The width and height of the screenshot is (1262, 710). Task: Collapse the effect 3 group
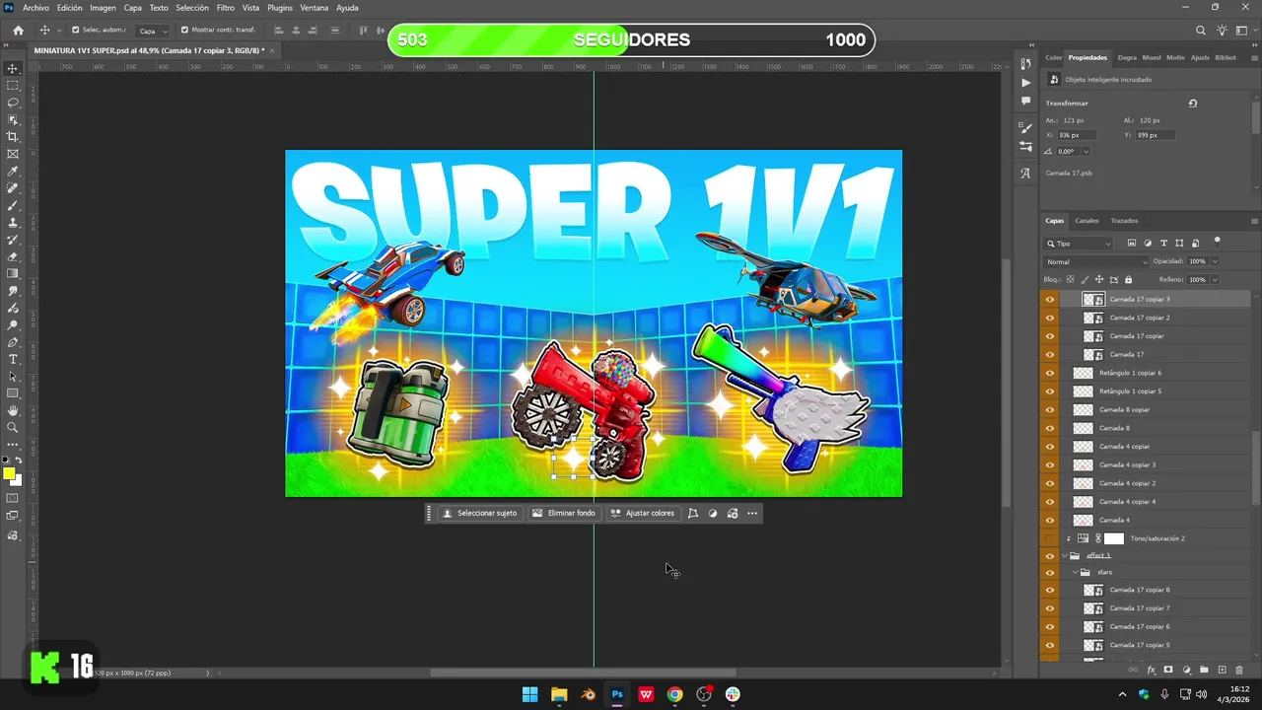click(x=1063, y=556)
